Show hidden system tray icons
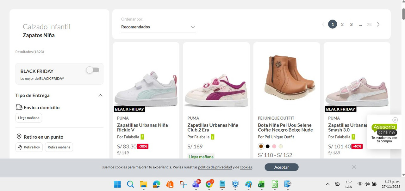Image resolution: width=405 pixels, height=191 pixels. (x=328, y=184)
